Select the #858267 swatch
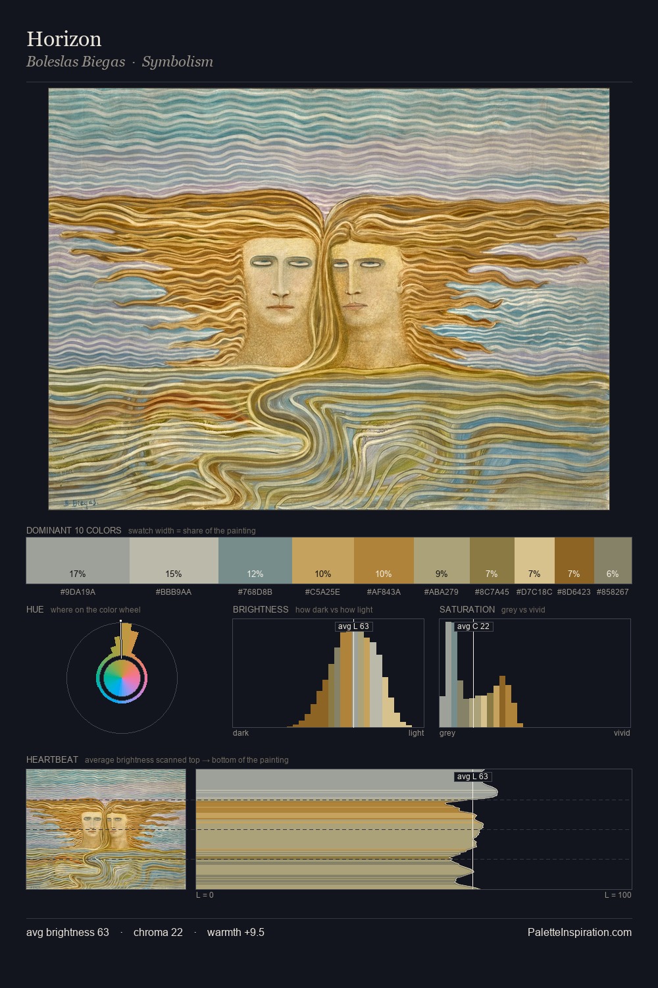 pyautogui.click(x=613, y=561)
